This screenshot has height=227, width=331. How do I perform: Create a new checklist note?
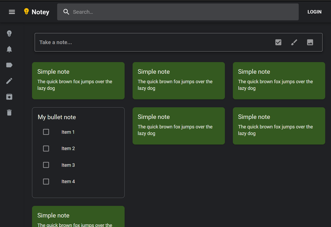click(x=278, y=42)
